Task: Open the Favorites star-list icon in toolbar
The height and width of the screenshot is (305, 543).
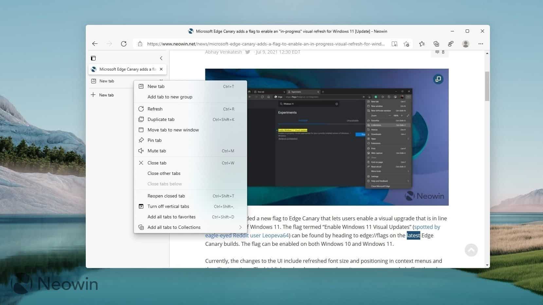Action: point(422,44)
